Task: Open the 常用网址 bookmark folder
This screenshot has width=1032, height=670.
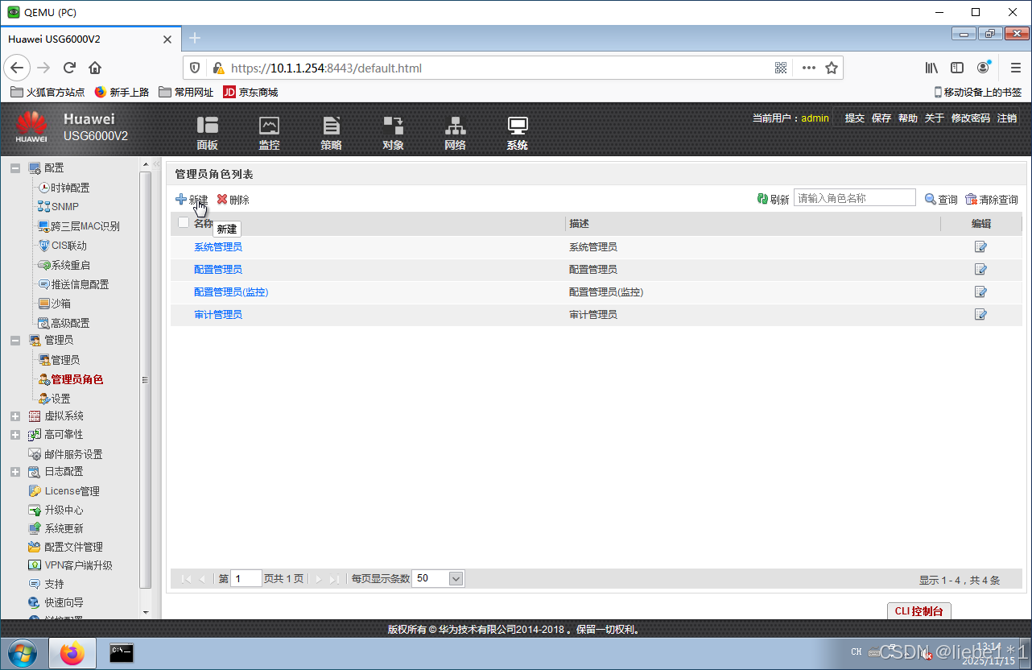Action: click(186, 92)
